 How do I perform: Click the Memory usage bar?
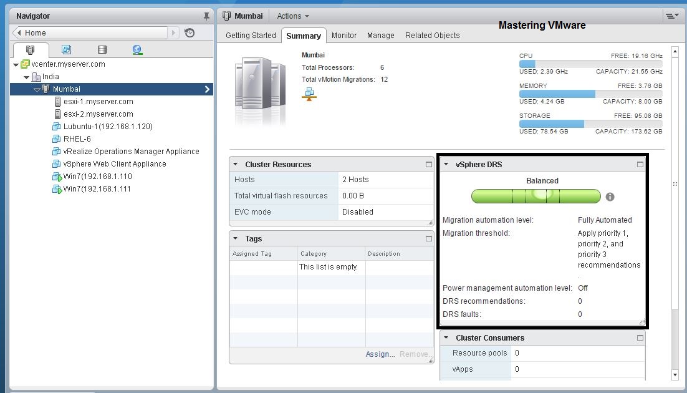[x=590, y=94]
